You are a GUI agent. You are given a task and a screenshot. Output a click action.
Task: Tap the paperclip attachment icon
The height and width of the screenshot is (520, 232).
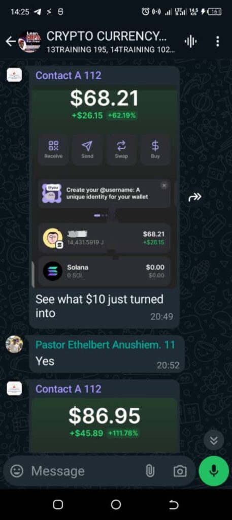(150, 471)
